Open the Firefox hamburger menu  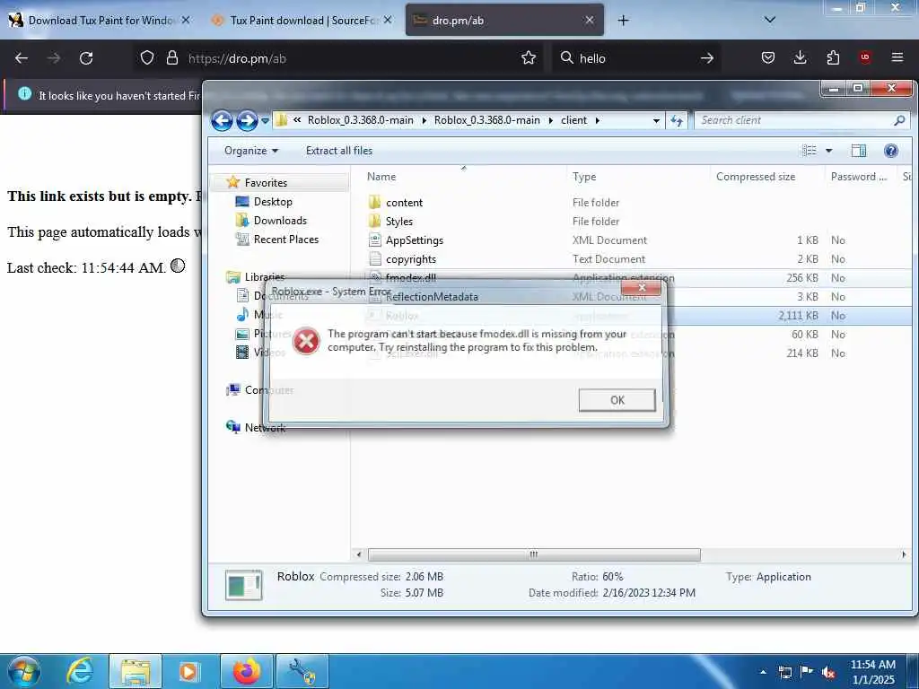[x=897, y=57]
